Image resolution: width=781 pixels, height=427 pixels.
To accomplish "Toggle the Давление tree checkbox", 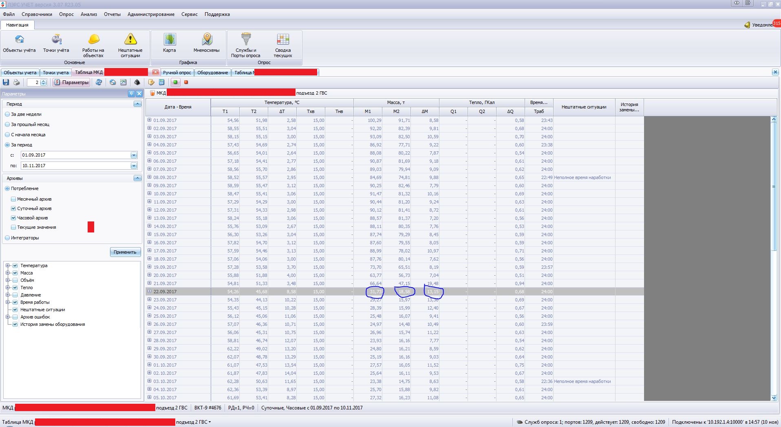I will [x=15, y=295].
